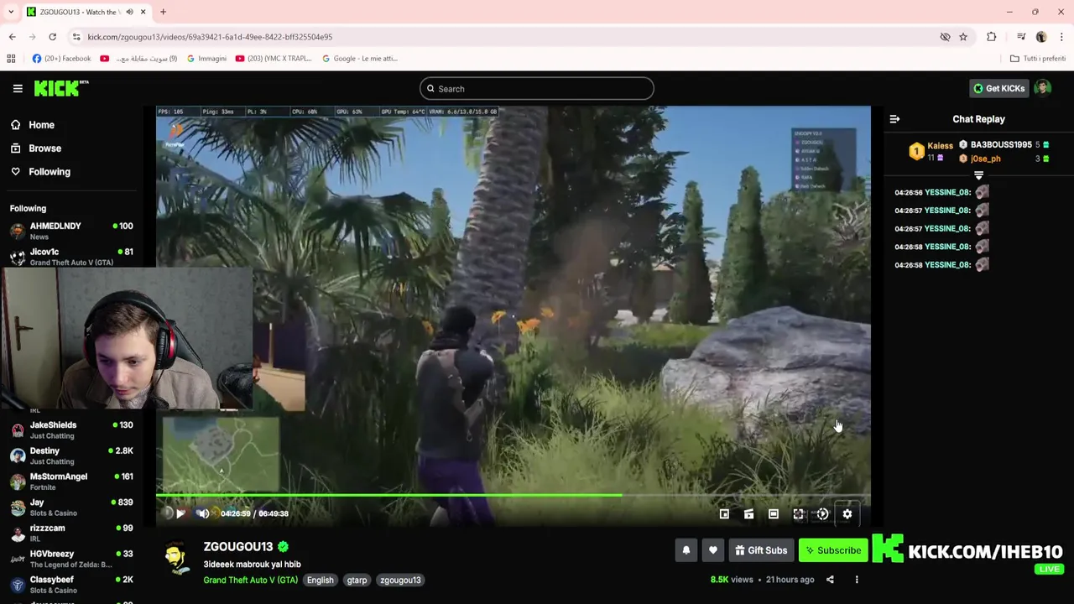1074x604 pixels.
Task: Open ZGOUGOU13 channel avatar
Action: pos(176,558)
